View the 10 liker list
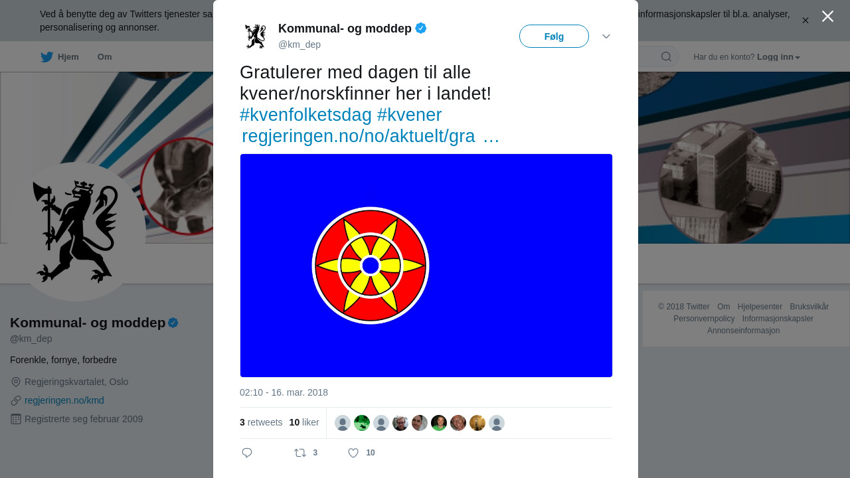The width and height of the screenshot is (850, 478). pos(304,422)
